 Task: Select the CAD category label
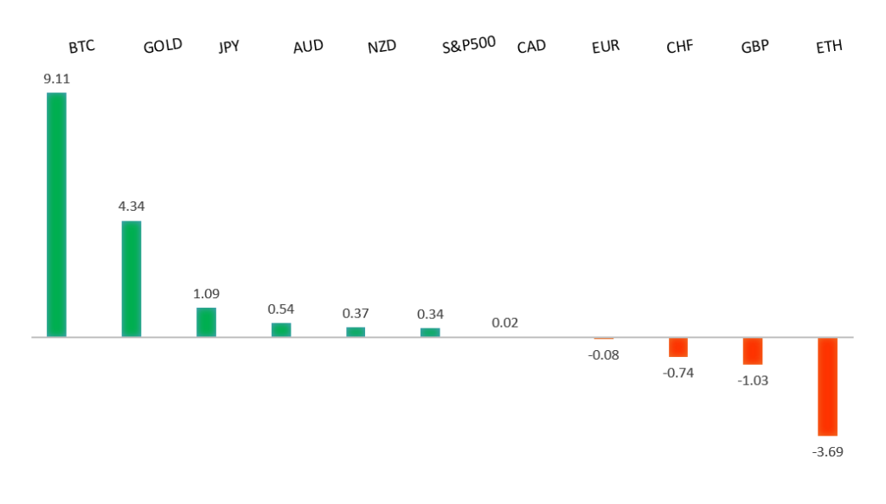(531, 46)
